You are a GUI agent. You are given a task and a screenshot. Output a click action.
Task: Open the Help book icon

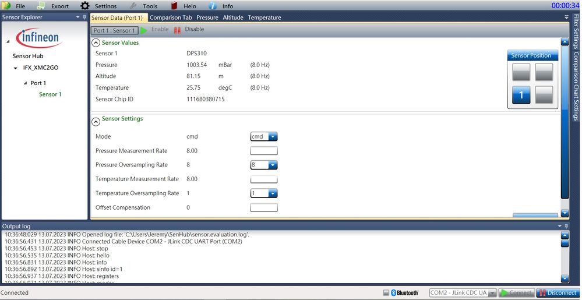pos(174,6)
